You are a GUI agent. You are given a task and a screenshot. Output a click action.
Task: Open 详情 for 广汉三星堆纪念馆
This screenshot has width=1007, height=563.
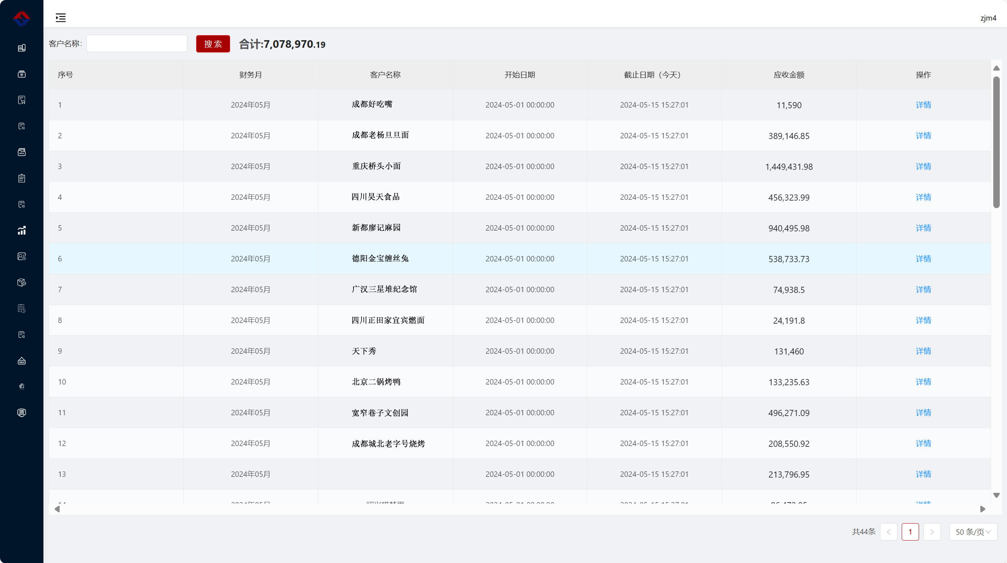point(923,290)
